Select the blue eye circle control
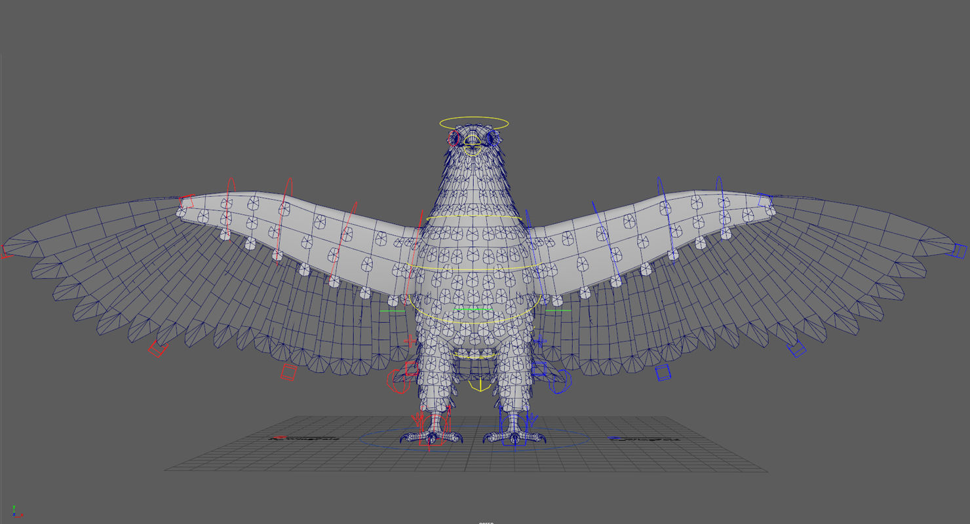970x524 pixels. [493, 139]
